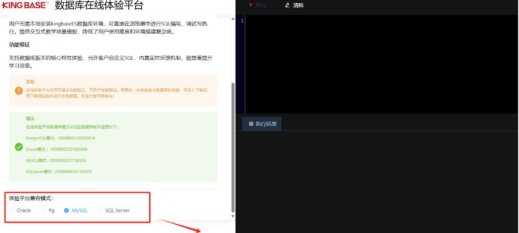Click the 体验平台兼容模式 label
Screen dimensions: 519x233
point(31,198)
